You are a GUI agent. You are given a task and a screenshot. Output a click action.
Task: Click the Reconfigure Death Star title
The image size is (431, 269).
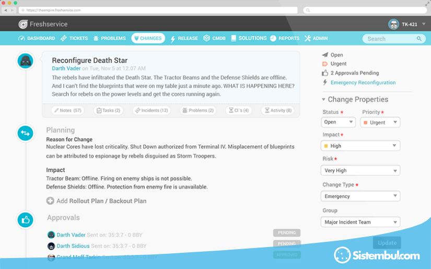tap(90, 60)
